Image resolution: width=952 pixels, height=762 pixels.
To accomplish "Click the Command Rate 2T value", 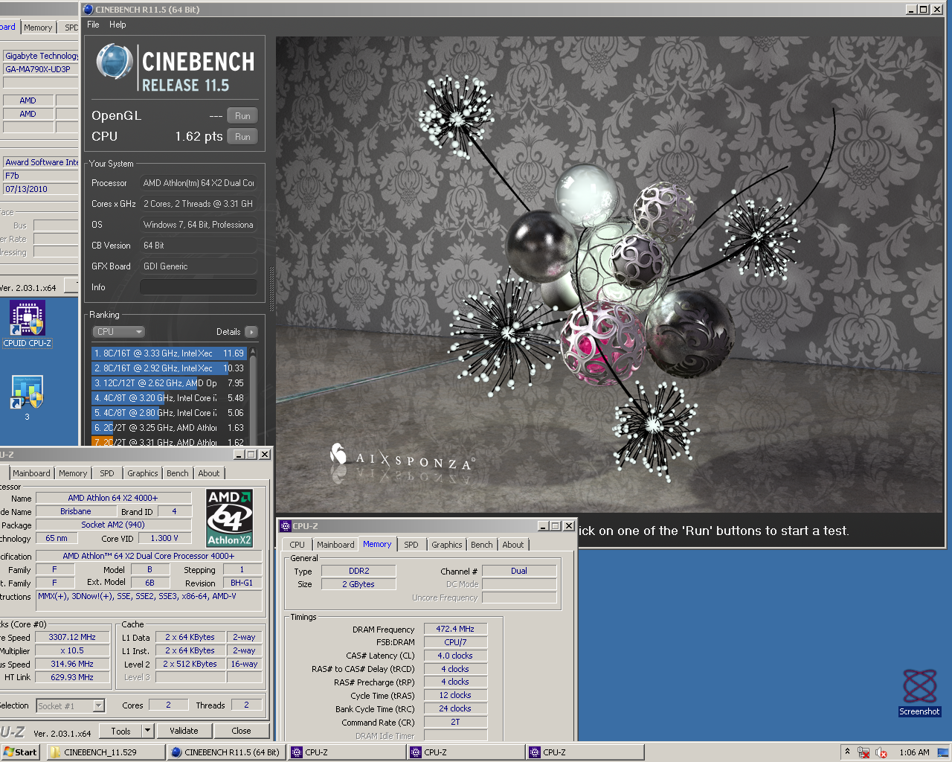I will 455,722.
